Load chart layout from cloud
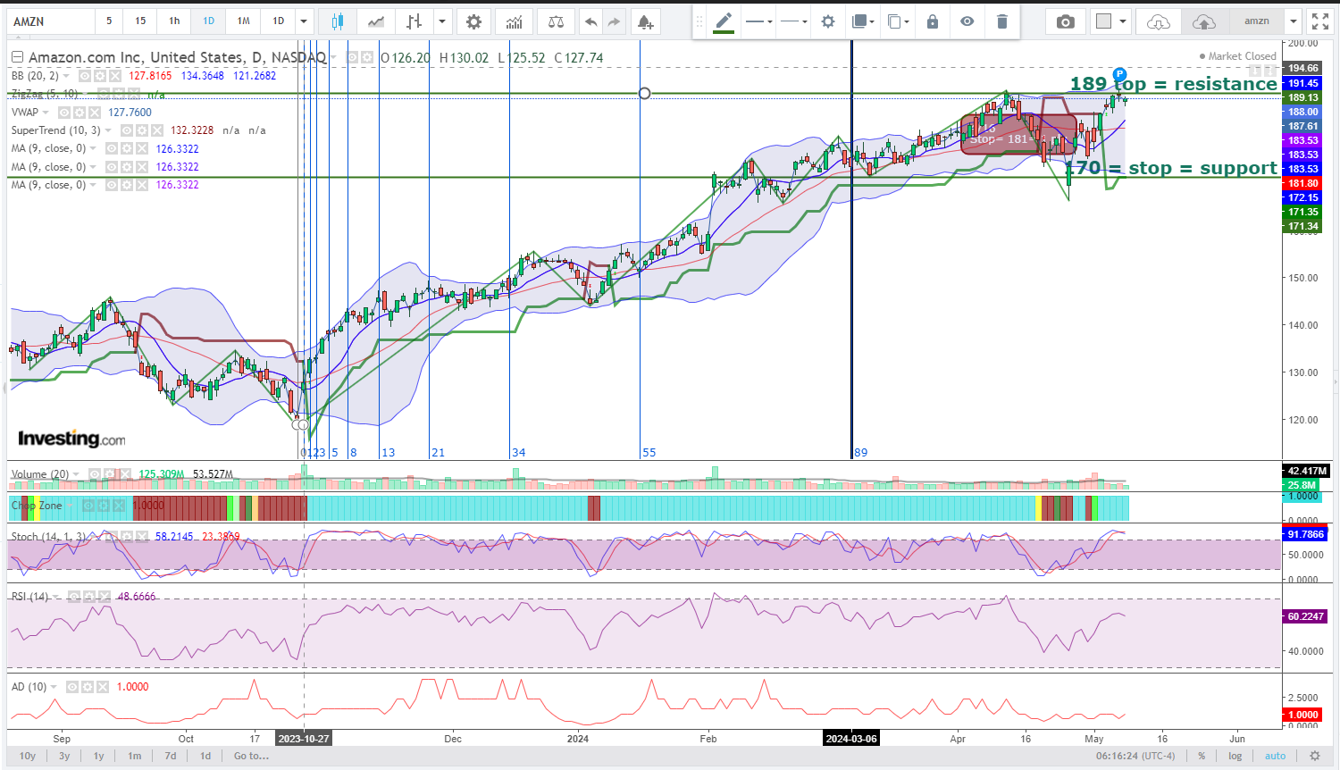 (x=1158, y=21)
